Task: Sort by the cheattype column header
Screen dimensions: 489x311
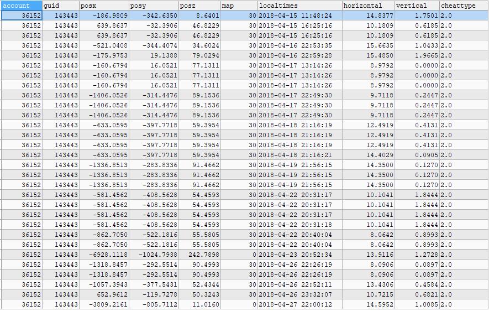Action: [x=463, y=6]
